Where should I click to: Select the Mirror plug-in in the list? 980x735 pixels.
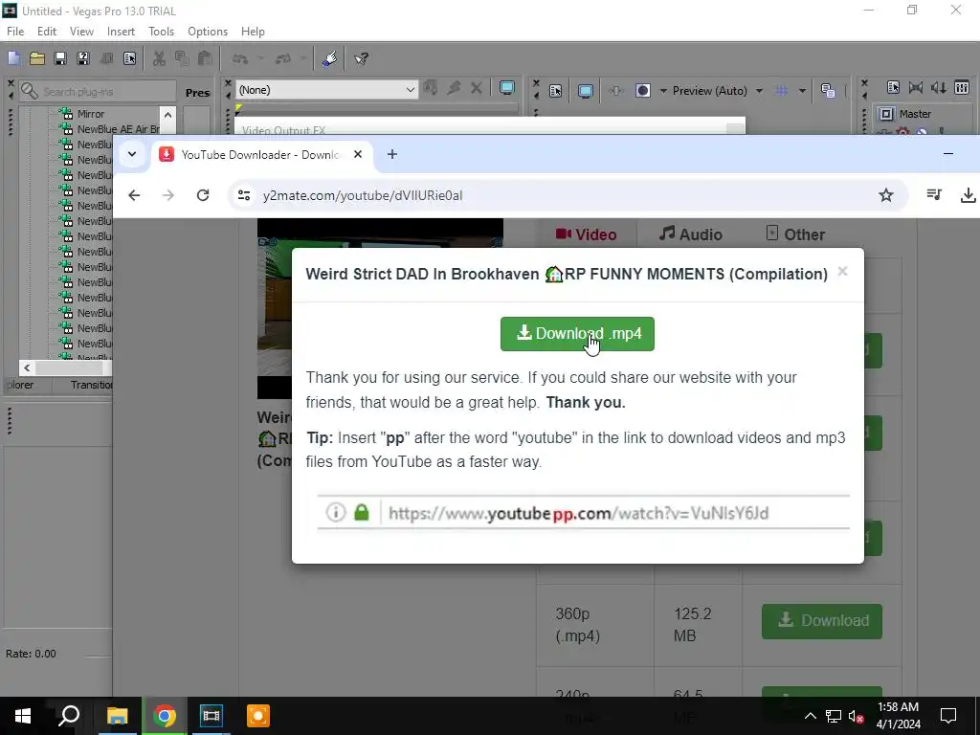(91, 114)
